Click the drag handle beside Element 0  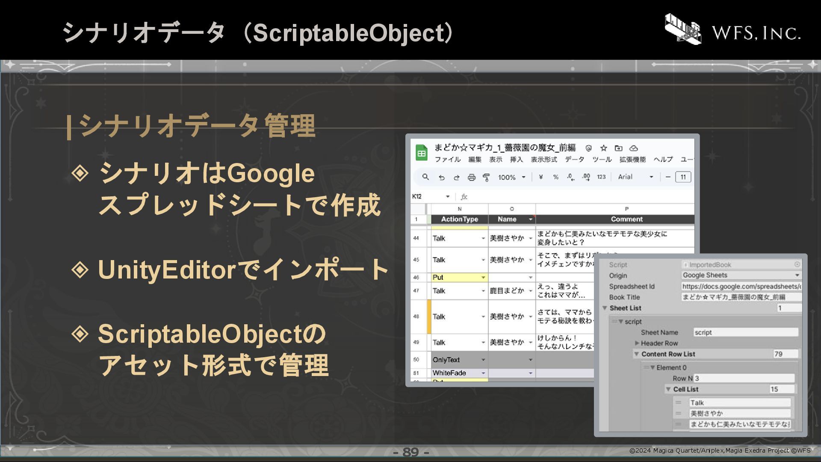pos(646,367)
